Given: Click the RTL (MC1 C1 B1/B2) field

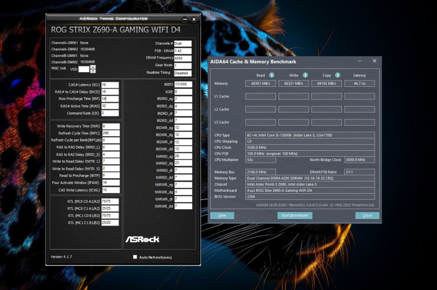Looking at the screenshot, I should click(x=110, y=223).
